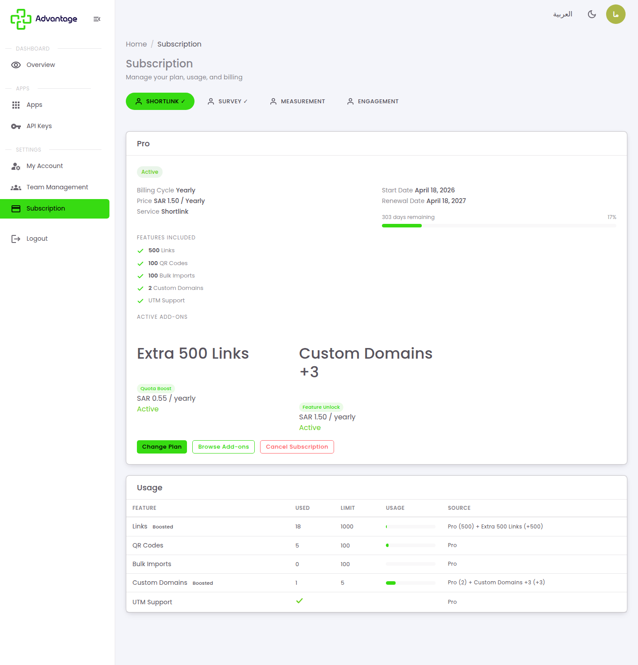
Task: Click 'Pro (500) + Extra 500 Links (+500)' source
Action: [x=495, y=527]
